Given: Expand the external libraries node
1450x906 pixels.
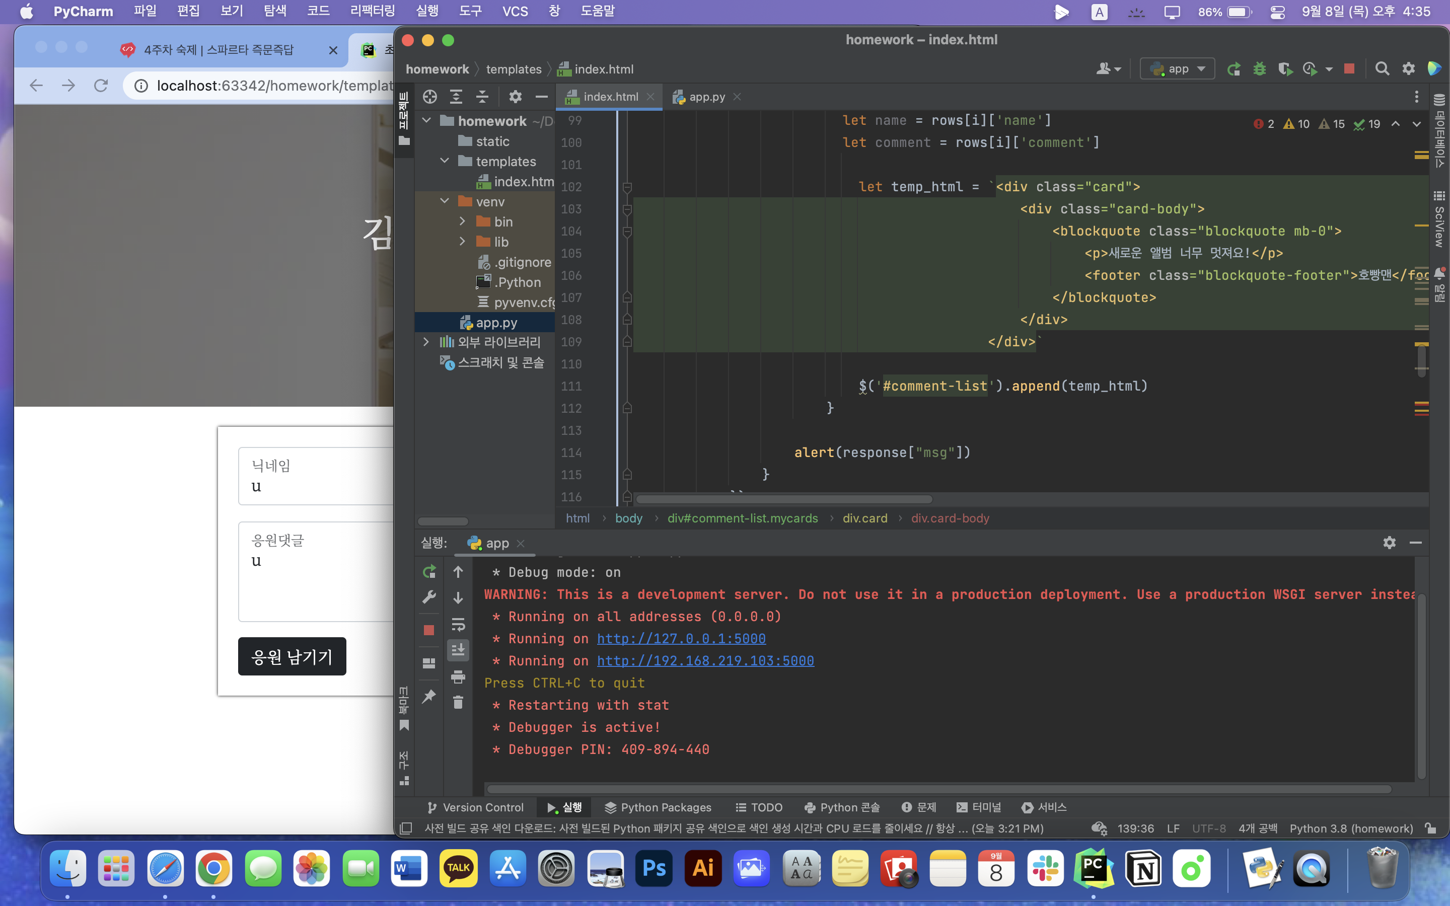Looking at the screenshot, I should pyautogui.click(x=426, y=342).
